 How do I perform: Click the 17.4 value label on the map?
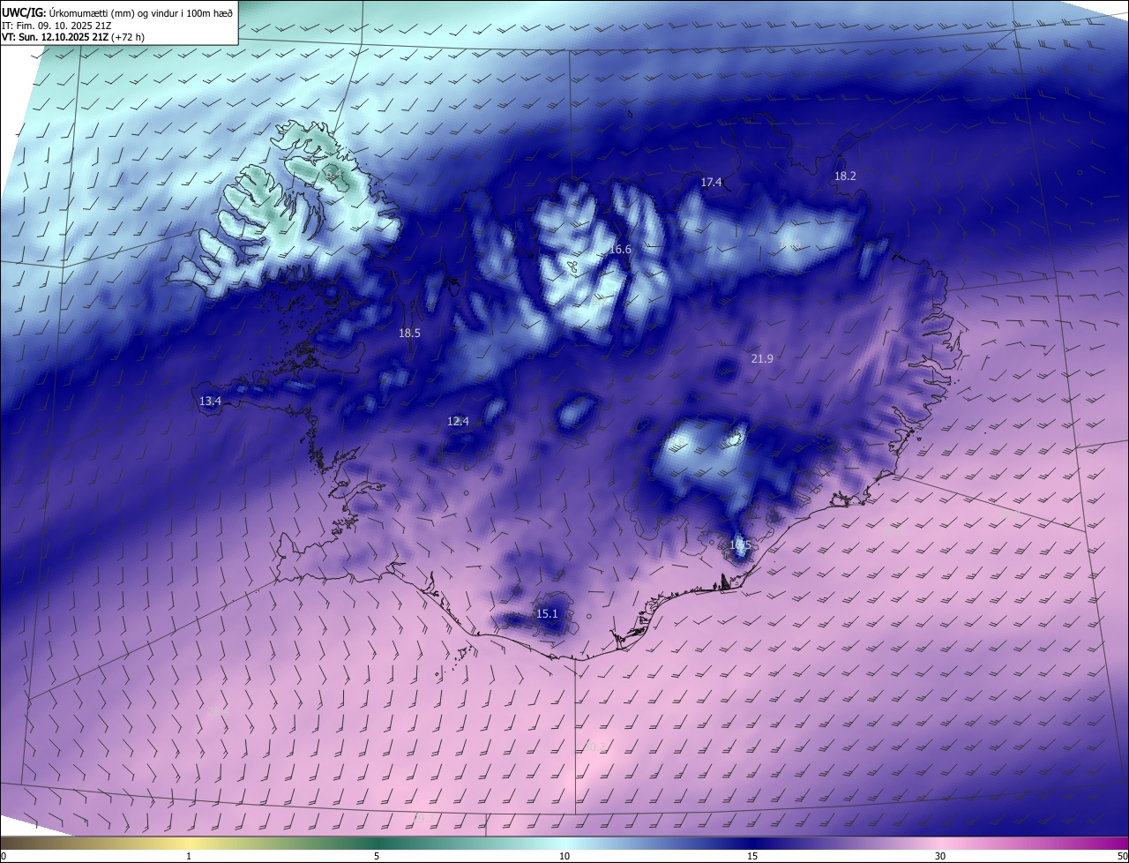(711, 182)
